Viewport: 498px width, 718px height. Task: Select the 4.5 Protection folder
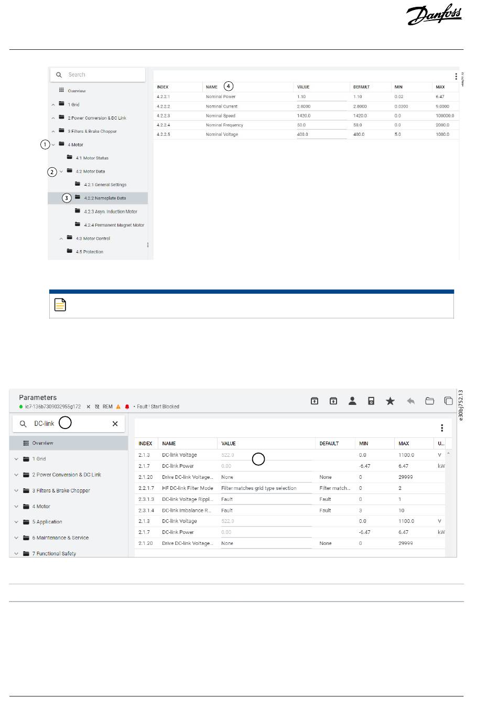[x=85, y=252]
